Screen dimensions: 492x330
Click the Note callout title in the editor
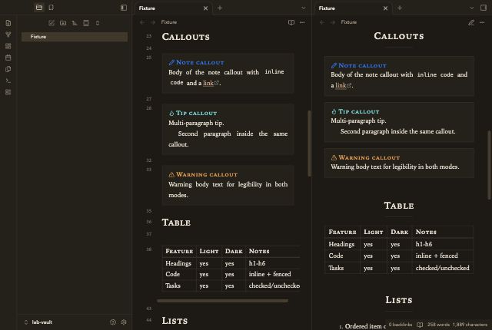[200, 62]
